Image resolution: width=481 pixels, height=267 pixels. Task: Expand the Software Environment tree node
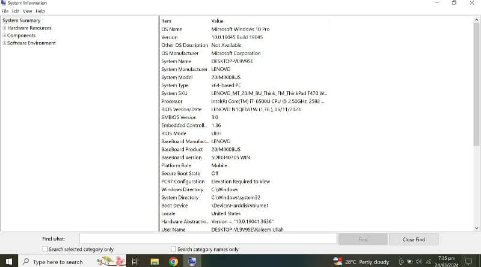point(4,43)
